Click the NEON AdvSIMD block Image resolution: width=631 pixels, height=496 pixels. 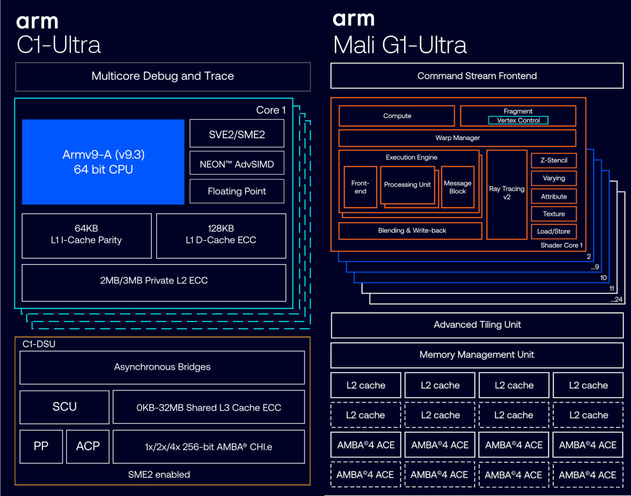pos(237,162)
